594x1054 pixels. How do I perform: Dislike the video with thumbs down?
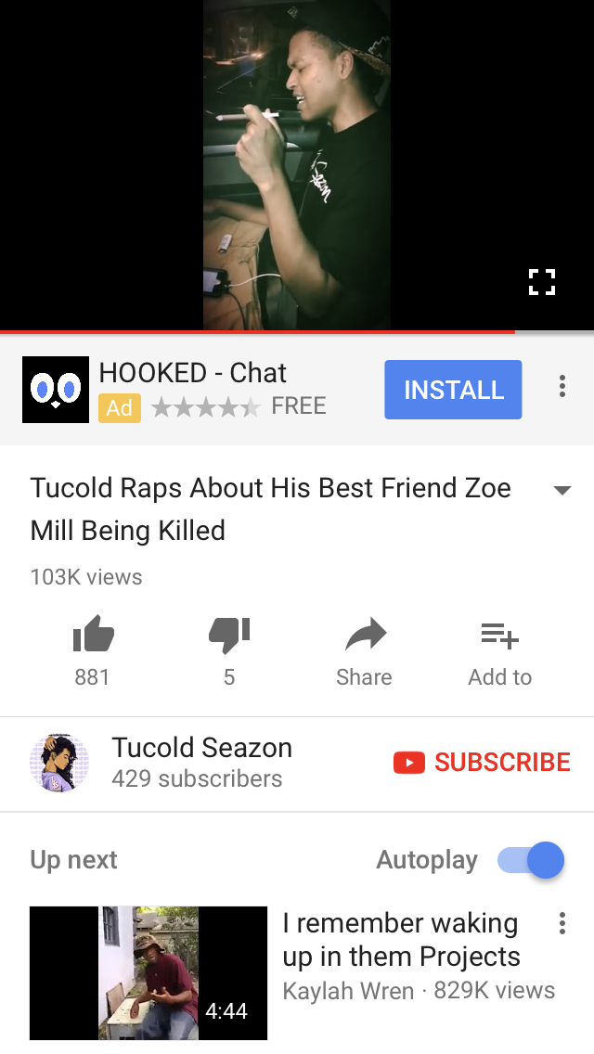[x=229, y=636]
